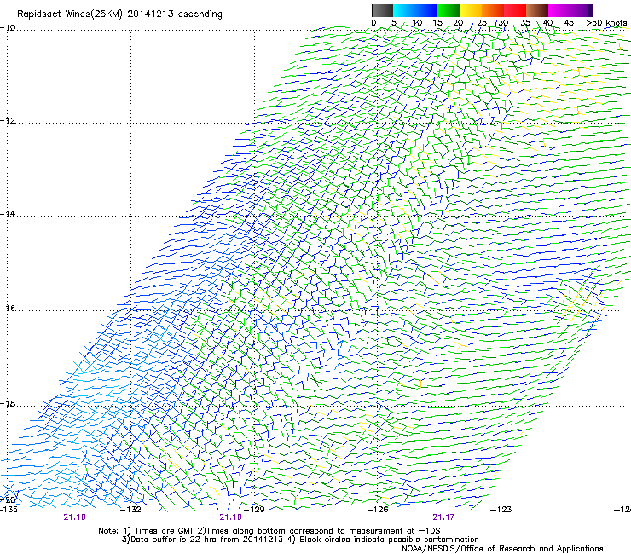
Task: Click the gray 0-5 knots color swatch
Action: [382, 10]
